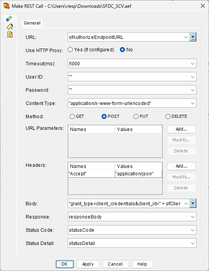Switch to the General tab
The height and width of the screenshot is (271, 209).
point(32,23)
